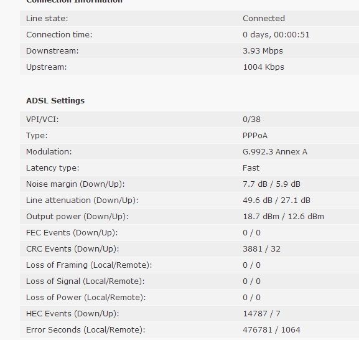The height and width of the screenshot is (340, 359).
Task: Select the VPI/VCI value 0/38
Action: tap(251, 120)
